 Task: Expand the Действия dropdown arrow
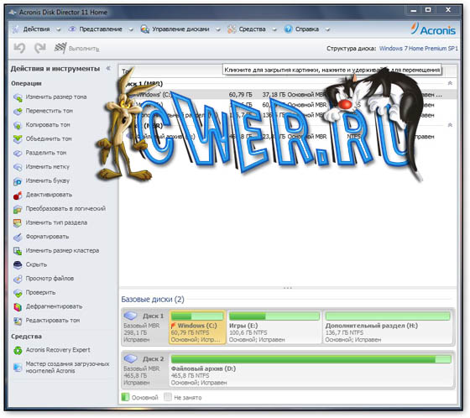pos(59,29)
